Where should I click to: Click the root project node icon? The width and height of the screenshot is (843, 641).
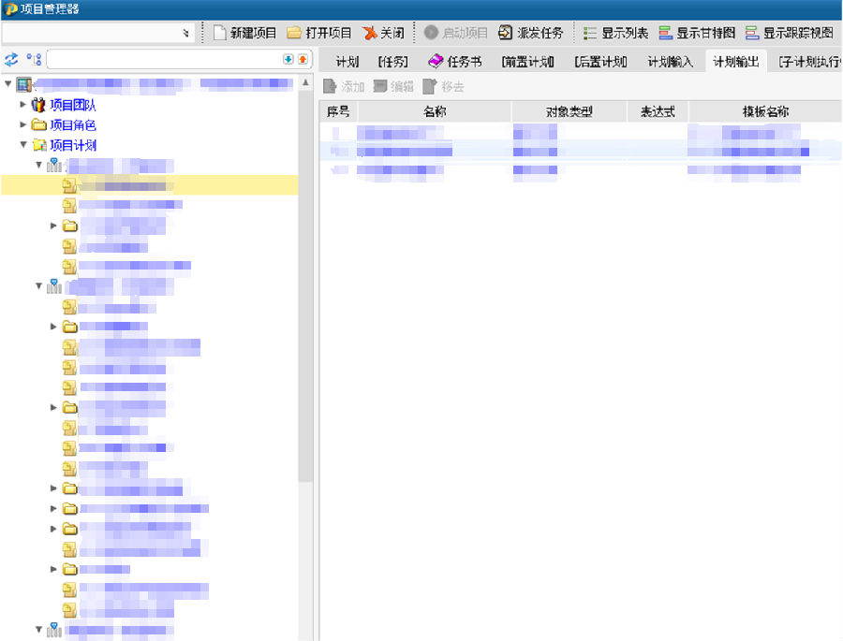[23, 84]
